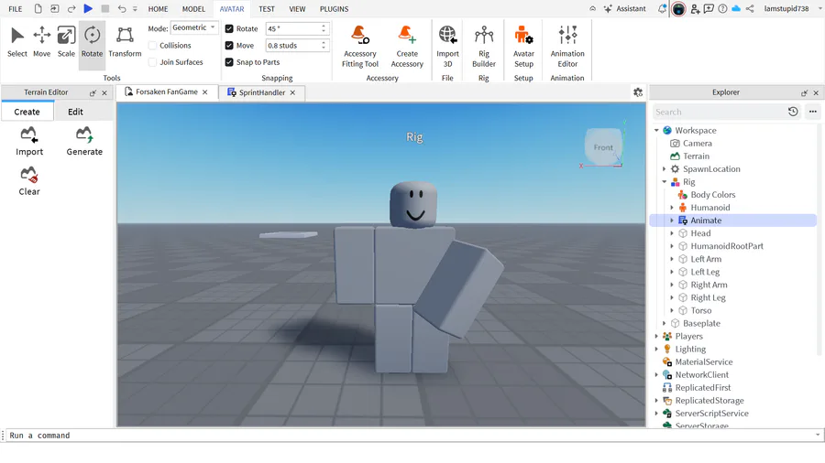
Task: Select Right Arm in Explorer
Action: coord(709,285)
